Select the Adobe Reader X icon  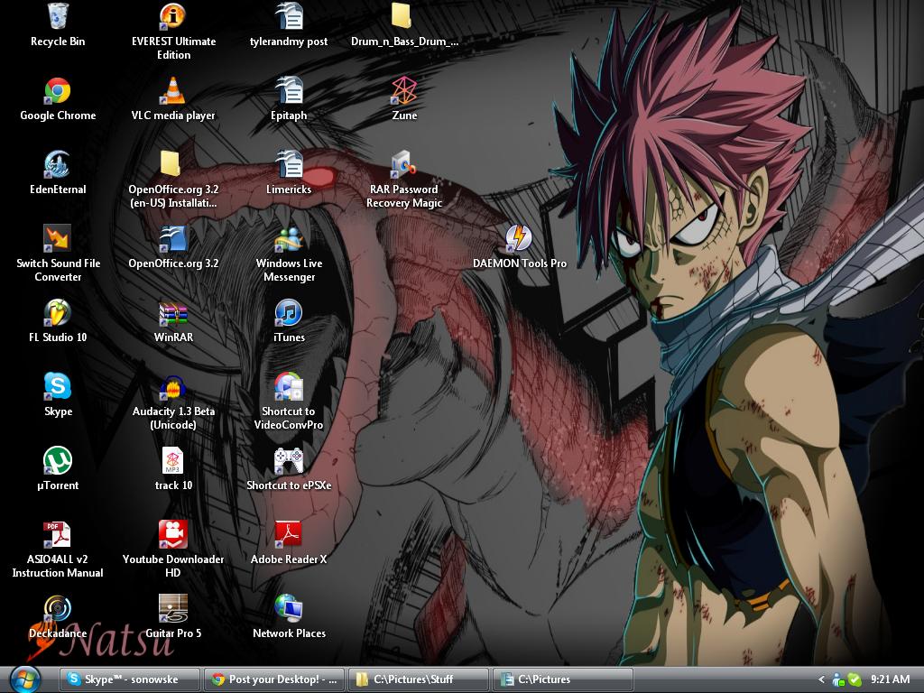[x=289, y=534]
